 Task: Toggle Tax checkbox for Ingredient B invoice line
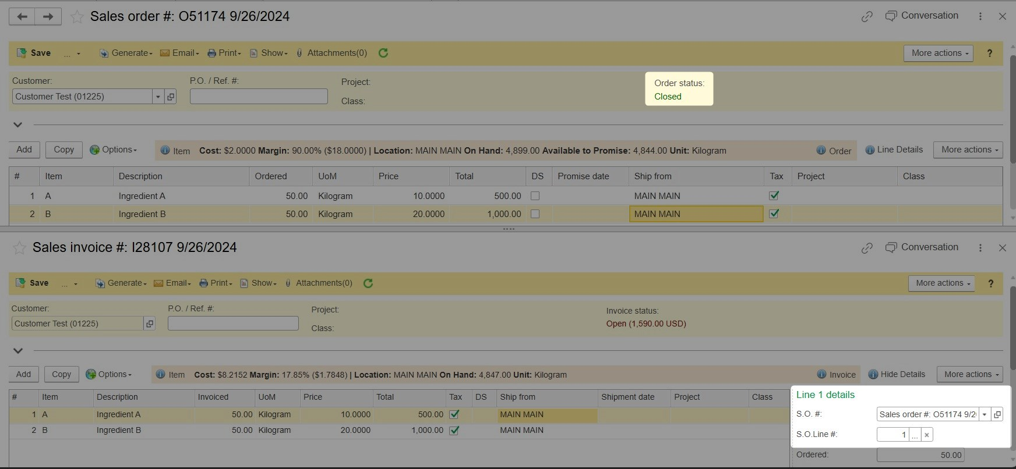tap(454, 431)
